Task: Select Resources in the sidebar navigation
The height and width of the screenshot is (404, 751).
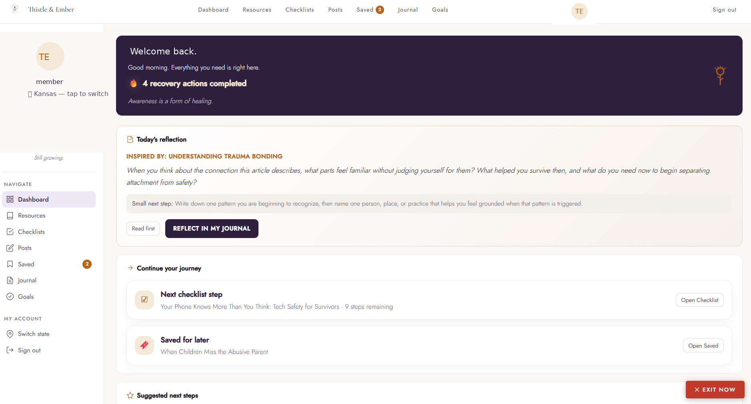Action: click(49, 216)
